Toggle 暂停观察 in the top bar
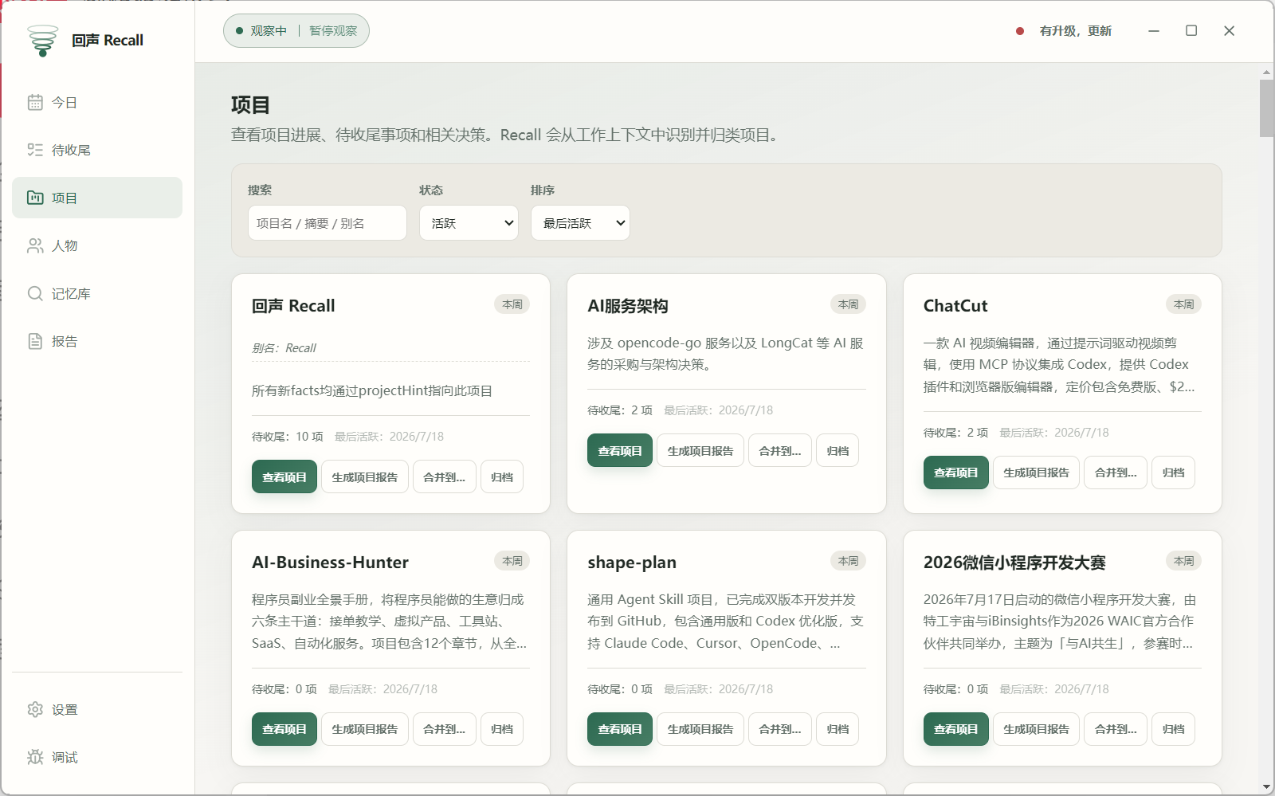1275x796 pixels. point(333,31)
